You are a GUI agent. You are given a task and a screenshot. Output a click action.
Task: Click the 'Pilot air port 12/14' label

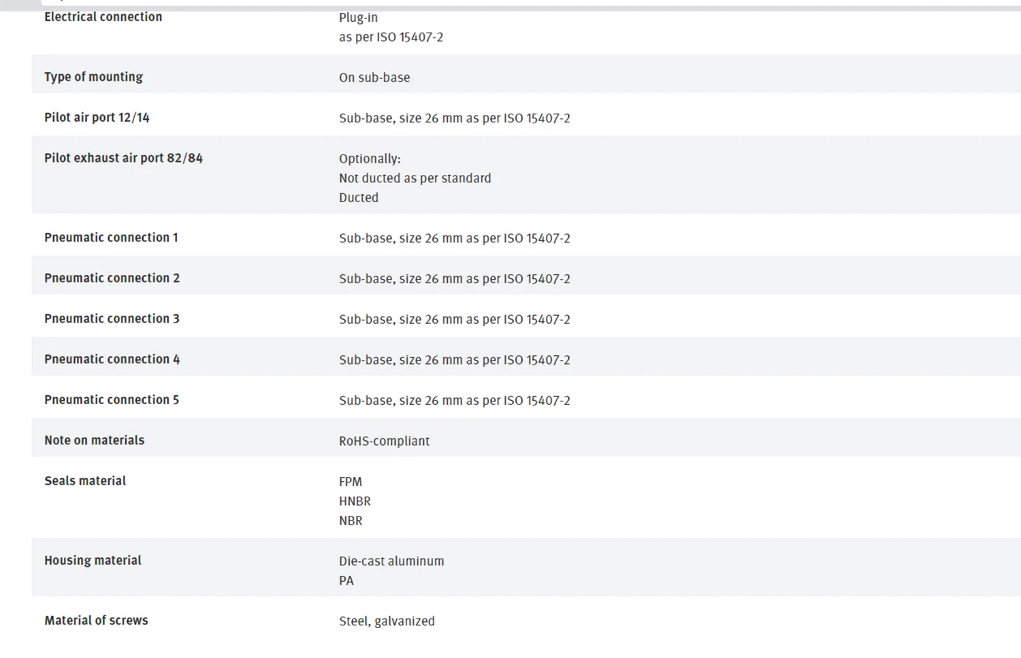(x=97, y=118)
